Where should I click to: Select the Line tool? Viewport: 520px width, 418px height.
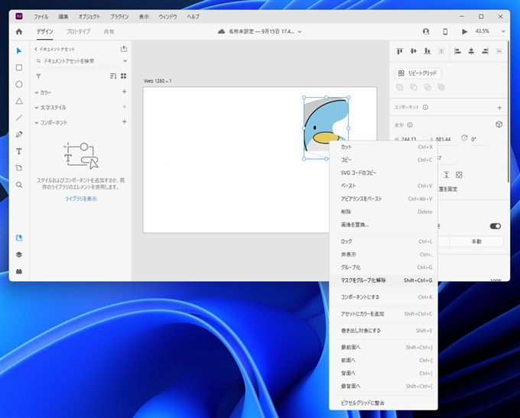19,118
